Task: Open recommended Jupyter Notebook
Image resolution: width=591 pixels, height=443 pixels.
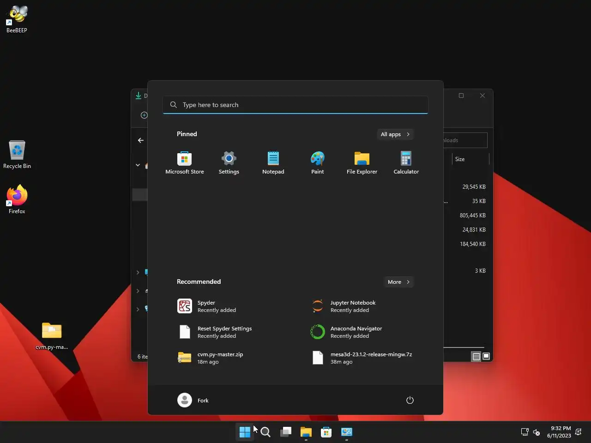Action: coord(362,306)
